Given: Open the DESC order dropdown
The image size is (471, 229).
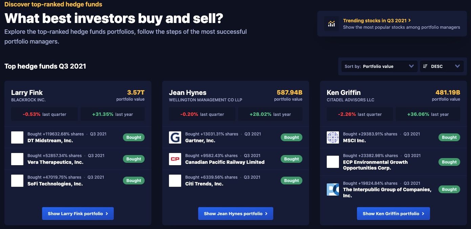Looking at the screenshot, I should [442, 66].
